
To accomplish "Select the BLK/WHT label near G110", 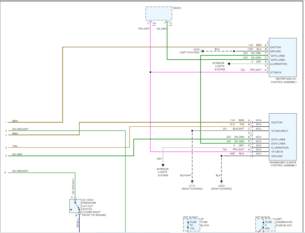I will click(186, 175).
